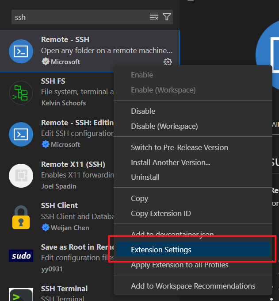279x301 pixels.
Task: Select Disable in the context menu
Action: point(143,111)
